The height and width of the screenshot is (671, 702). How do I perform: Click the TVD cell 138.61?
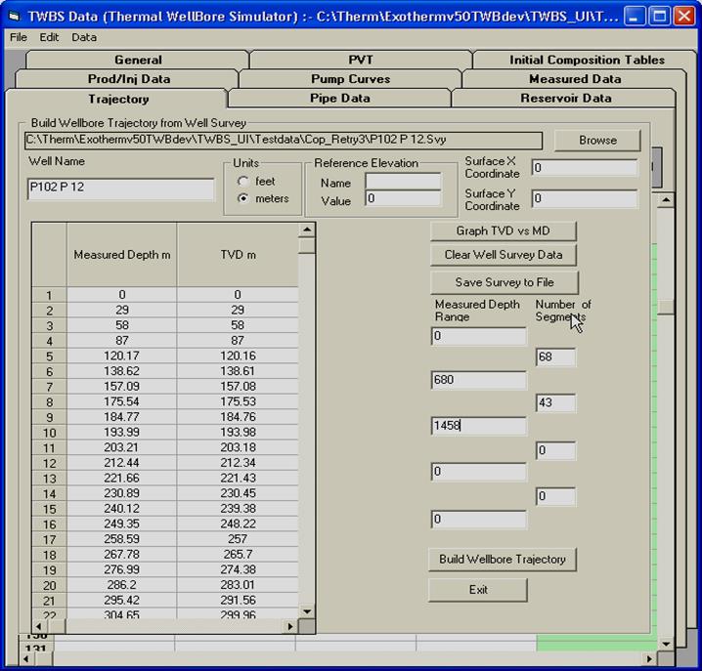pyautogui.click(x=238, y=371)
